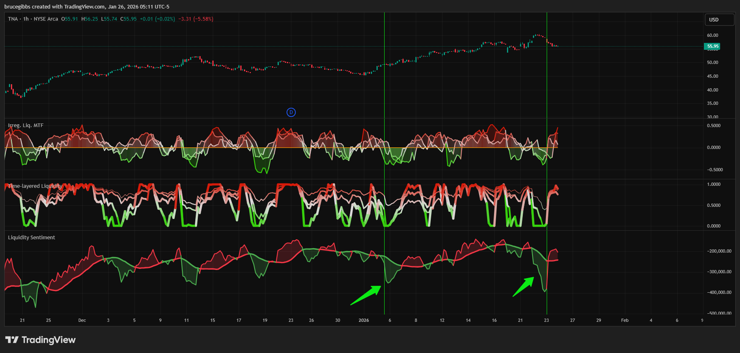Image resolution: width=740 pixels, height=353 pixels.
Task: Click the Dec label on time axis
Action: (x=82, y=320)
